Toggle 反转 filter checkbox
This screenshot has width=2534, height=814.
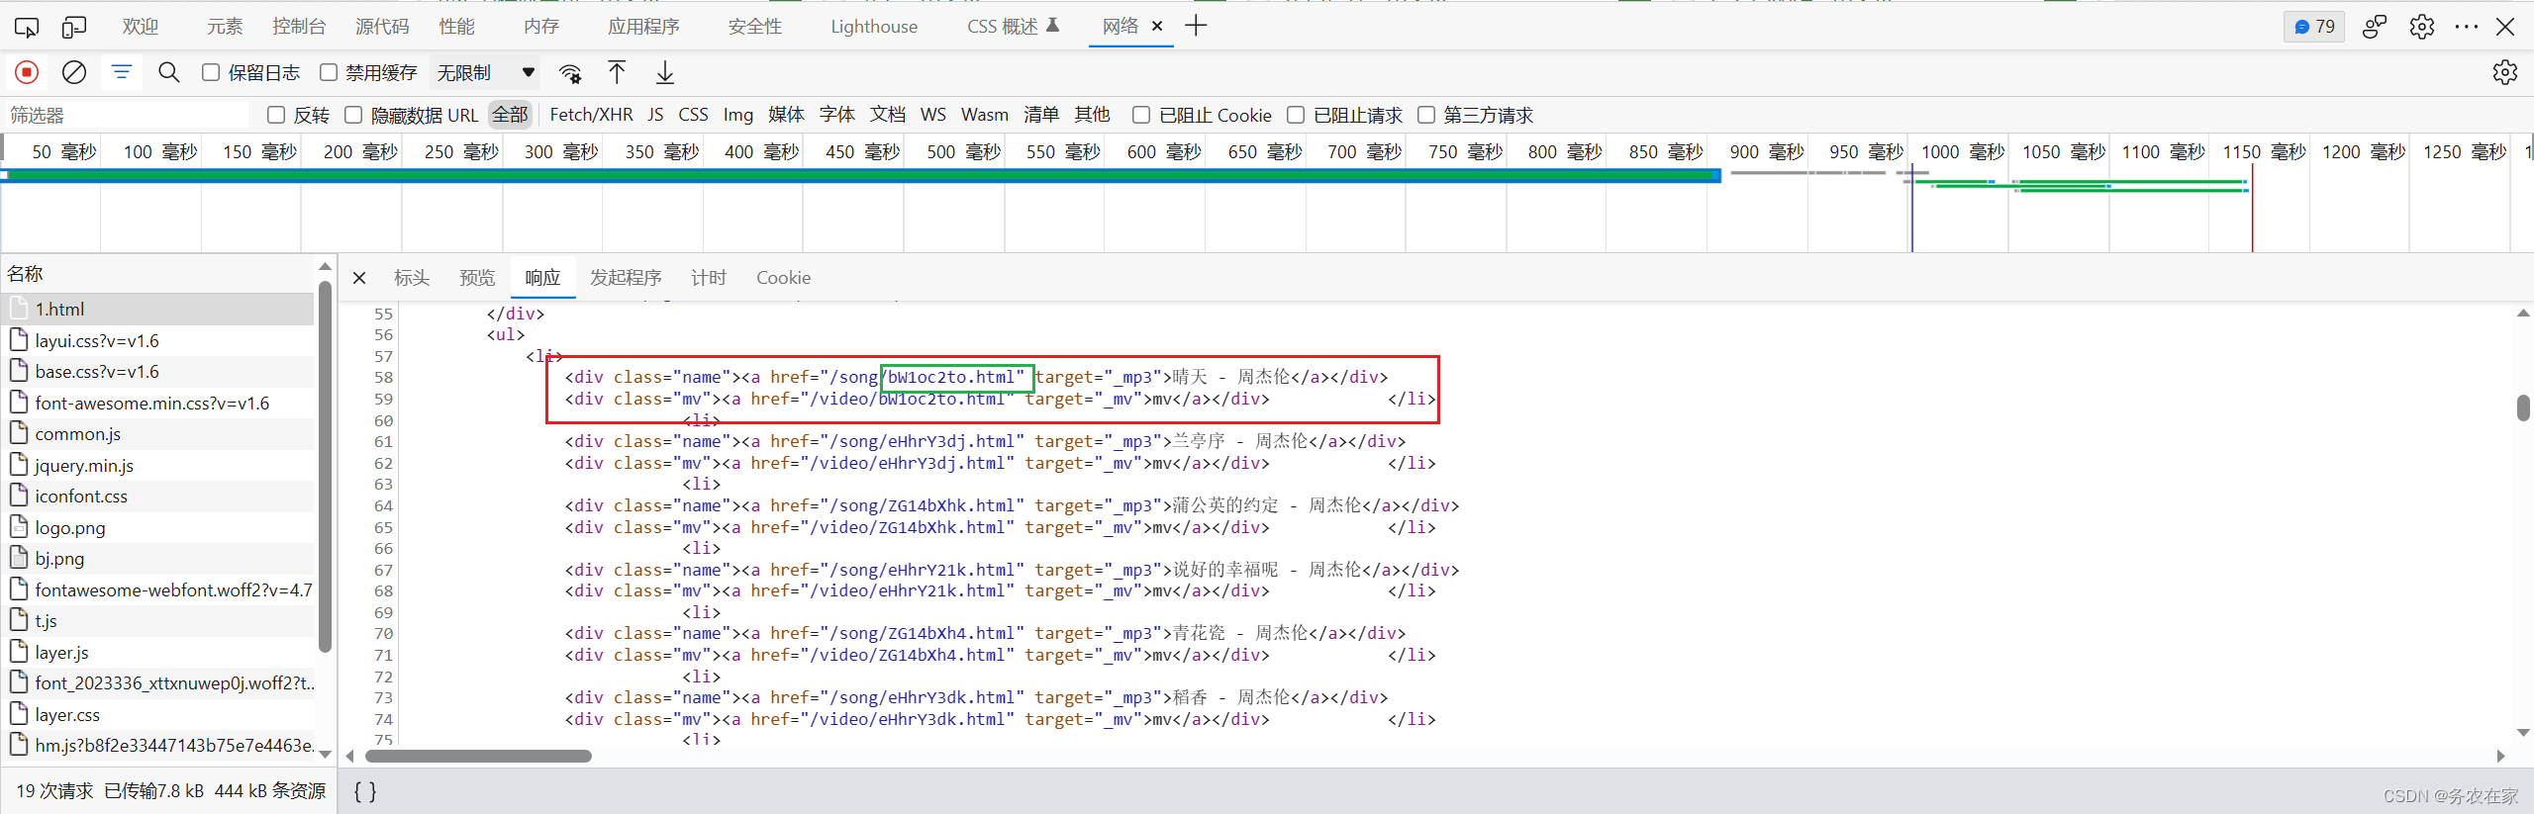[276, 115]
